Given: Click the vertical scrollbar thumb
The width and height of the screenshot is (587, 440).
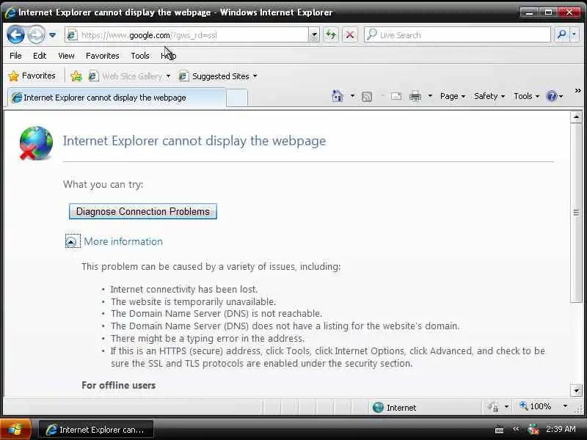Looking at the screenshot, I should (x=576, y=213).
